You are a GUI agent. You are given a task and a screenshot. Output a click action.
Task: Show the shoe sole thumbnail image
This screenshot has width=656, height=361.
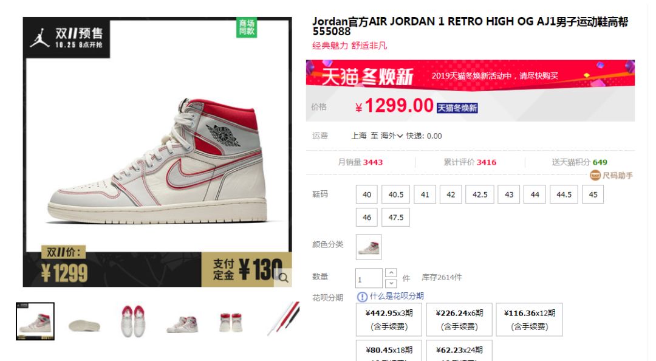click(84, 325)
